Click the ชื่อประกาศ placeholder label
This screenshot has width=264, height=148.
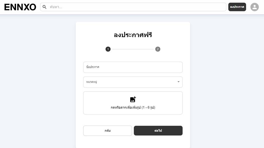[93, 67]
